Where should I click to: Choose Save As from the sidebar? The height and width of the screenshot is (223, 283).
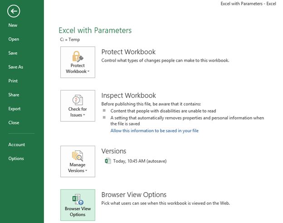[15, 67]
